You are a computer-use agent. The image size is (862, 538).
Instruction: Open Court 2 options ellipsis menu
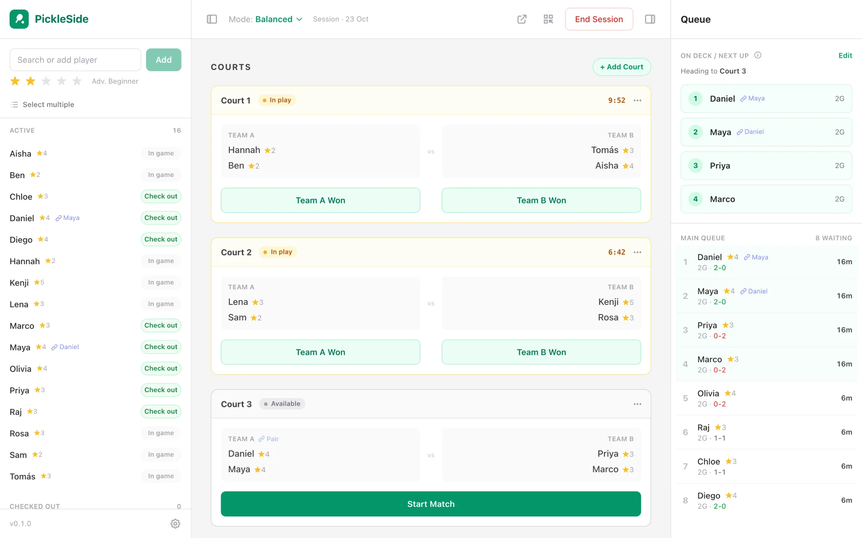[x=638, y=252]
